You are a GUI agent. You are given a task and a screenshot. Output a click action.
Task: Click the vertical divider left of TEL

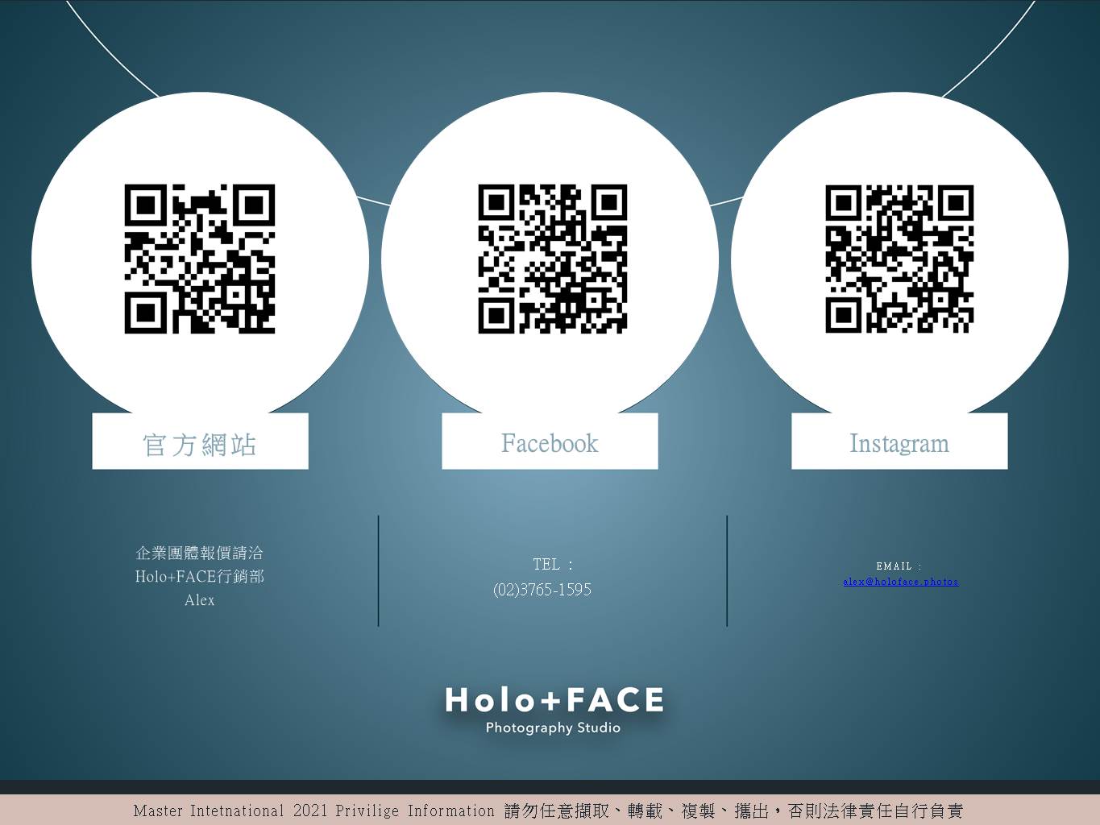click(x=378, y=570)
